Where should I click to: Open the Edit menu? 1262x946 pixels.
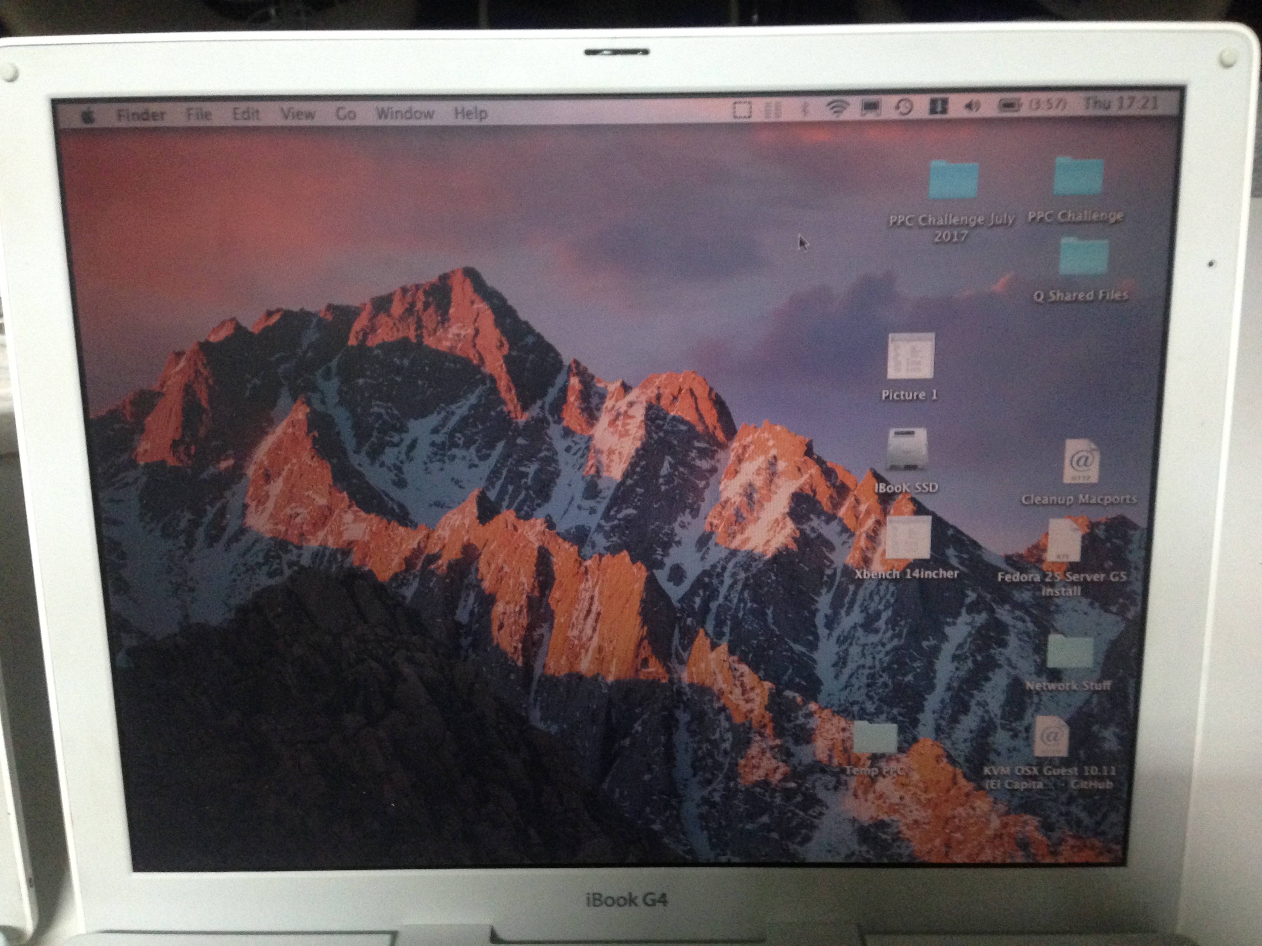(246, 114)
